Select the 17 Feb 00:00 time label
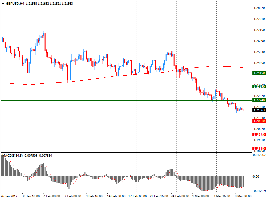Screen dimensions: 266x200 click(137, 196)
